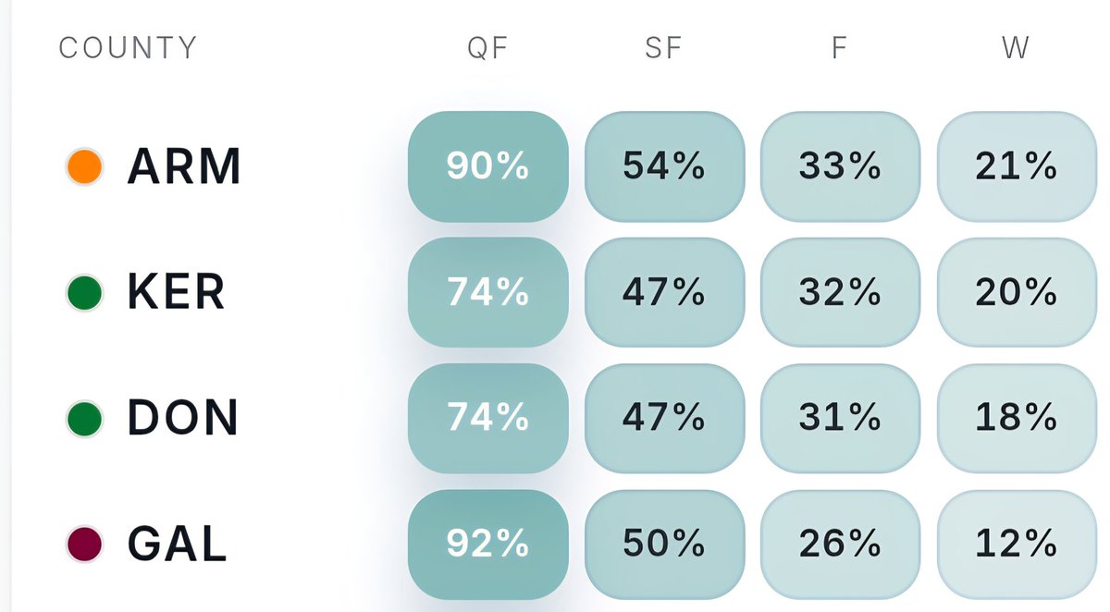Select the F column header
Screen dimensions: 1110x612
[x=840, y=47]
